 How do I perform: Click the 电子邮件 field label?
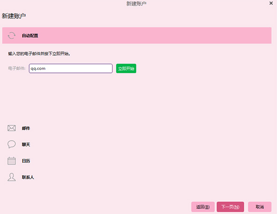tap(17, 68)
